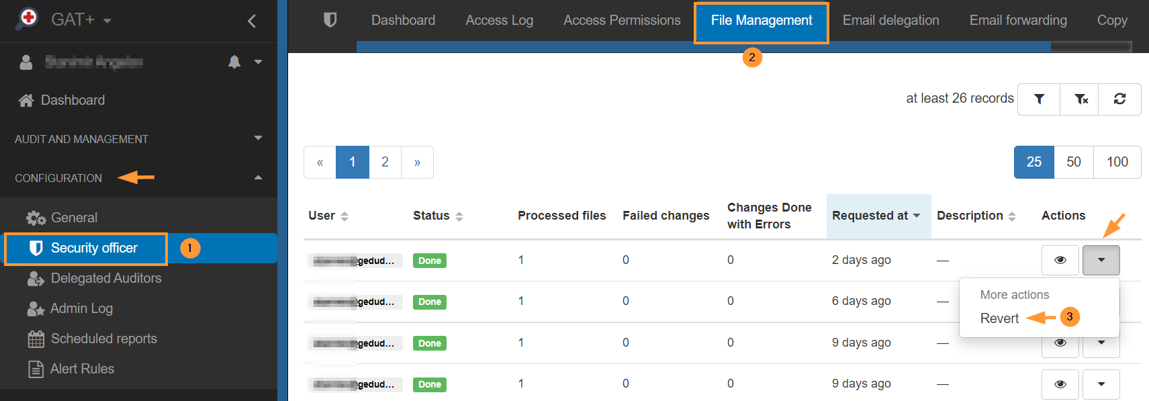Click the filter funnel icon
The width and height of the screenshot is (1149, 401).
1039,99
